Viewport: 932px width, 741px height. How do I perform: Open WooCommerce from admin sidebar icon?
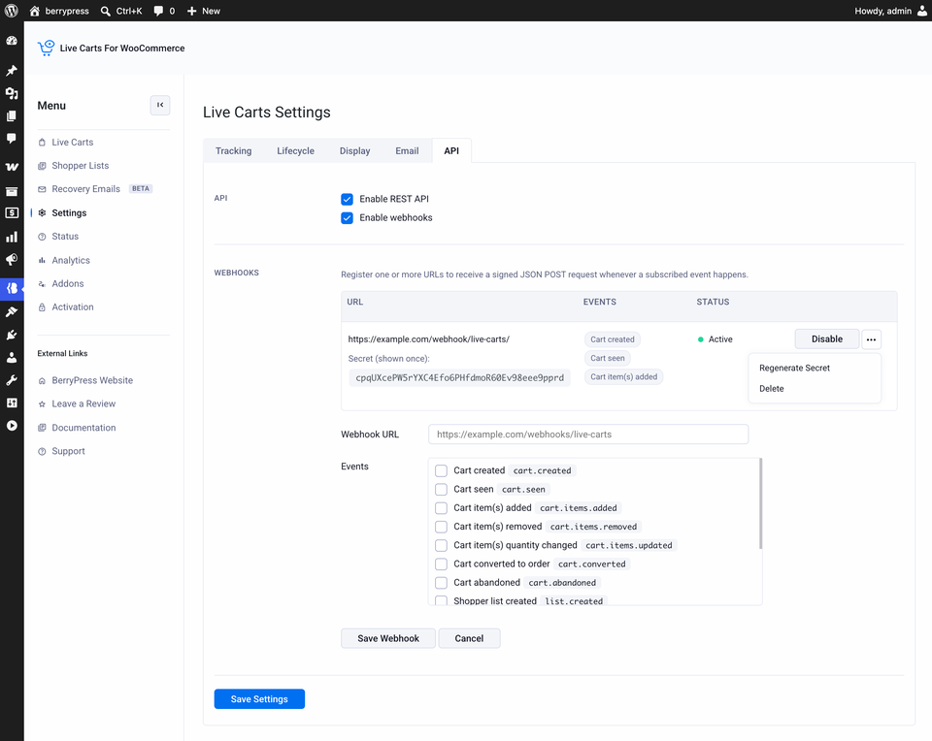(x=12, y=167)
